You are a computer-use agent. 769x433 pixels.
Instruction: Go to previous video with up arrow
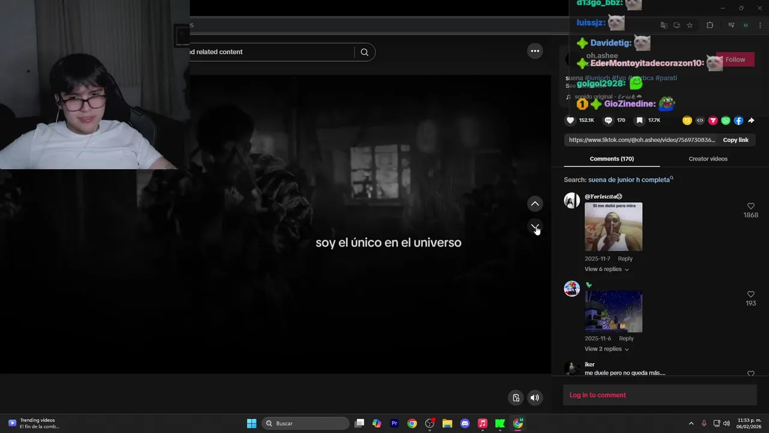(x=535, y=204)
